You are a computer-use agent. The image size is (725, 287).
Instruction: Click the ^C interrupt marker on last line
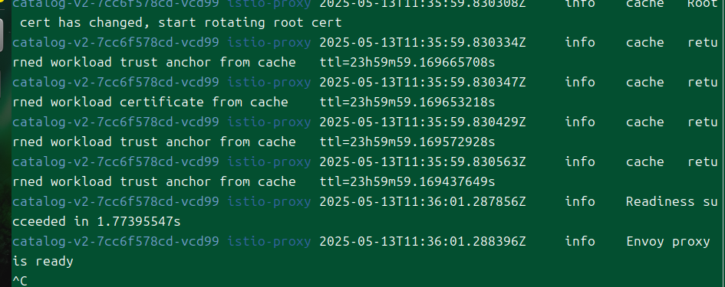tap(20, 281)
